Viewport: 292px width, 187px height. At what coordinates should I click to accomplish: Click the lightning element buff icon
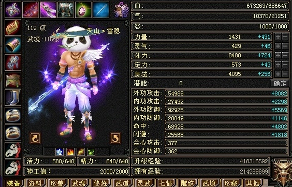point(81,152)
